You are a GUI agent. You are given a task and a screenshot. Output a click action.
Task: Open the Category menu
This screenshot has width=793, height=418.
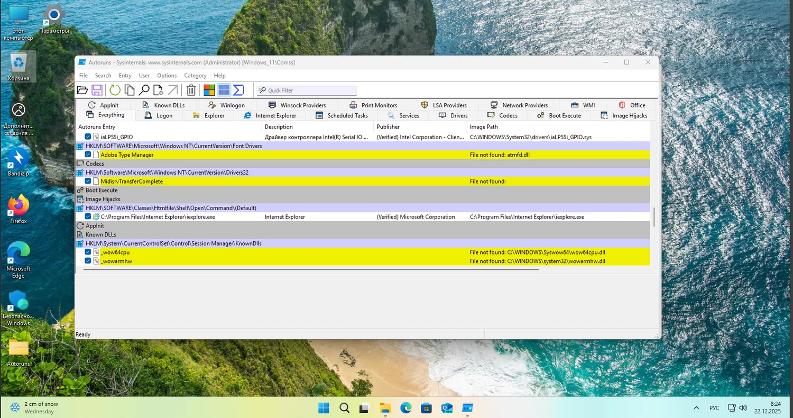[x=195, y=76]
